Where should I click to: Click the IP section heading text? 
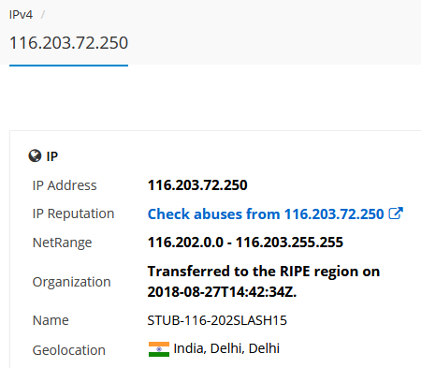[52, 156]
